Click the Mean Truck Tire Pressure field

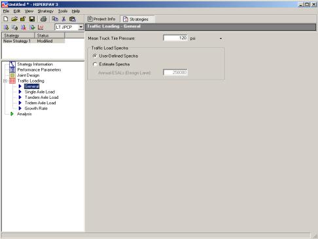(x=175, y=38)
